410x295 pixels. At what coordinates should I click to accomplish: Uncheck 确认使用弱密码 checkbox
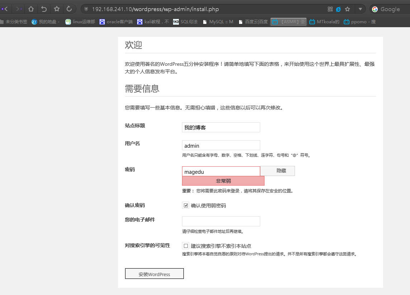pos(186,205)
